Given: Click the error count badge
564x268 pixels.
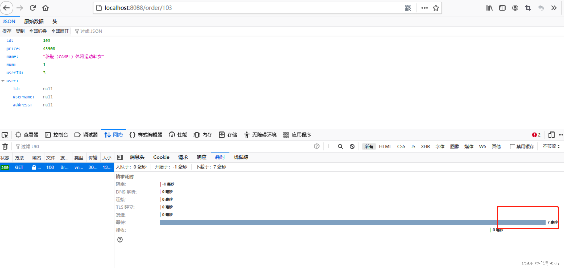Looking at the screenshot, I should coord(536,135).
